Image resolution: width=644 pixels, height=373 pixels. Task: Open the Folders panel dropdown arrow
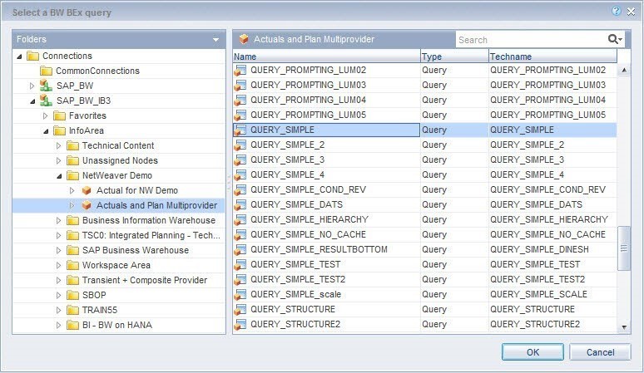(215, 39)
